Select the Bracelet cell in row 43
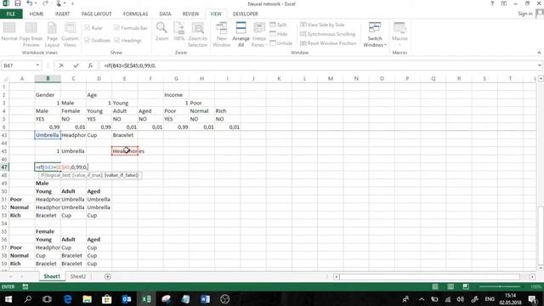The image size is (544, 306). point(125,135)
